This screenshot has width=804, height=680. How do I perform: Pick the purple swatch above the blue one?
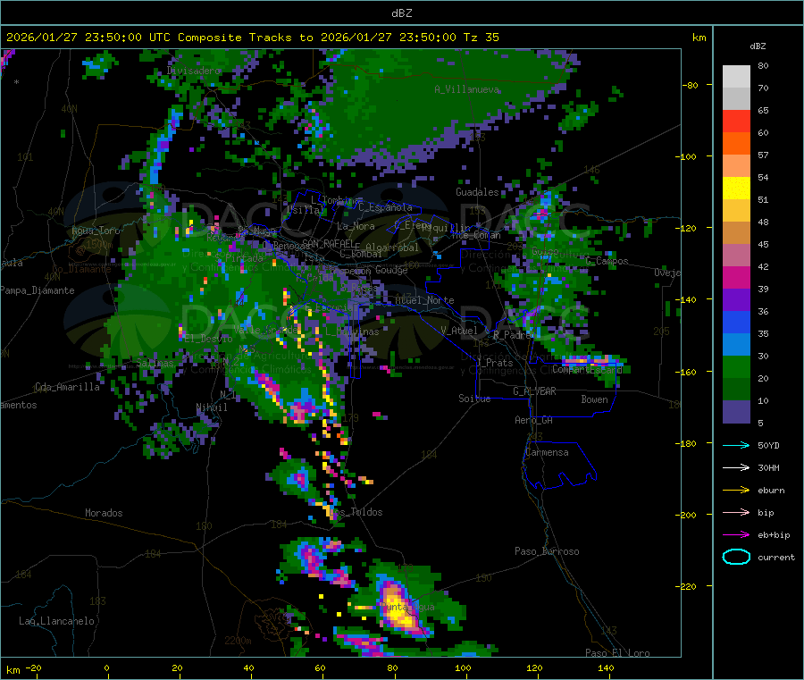736,300
